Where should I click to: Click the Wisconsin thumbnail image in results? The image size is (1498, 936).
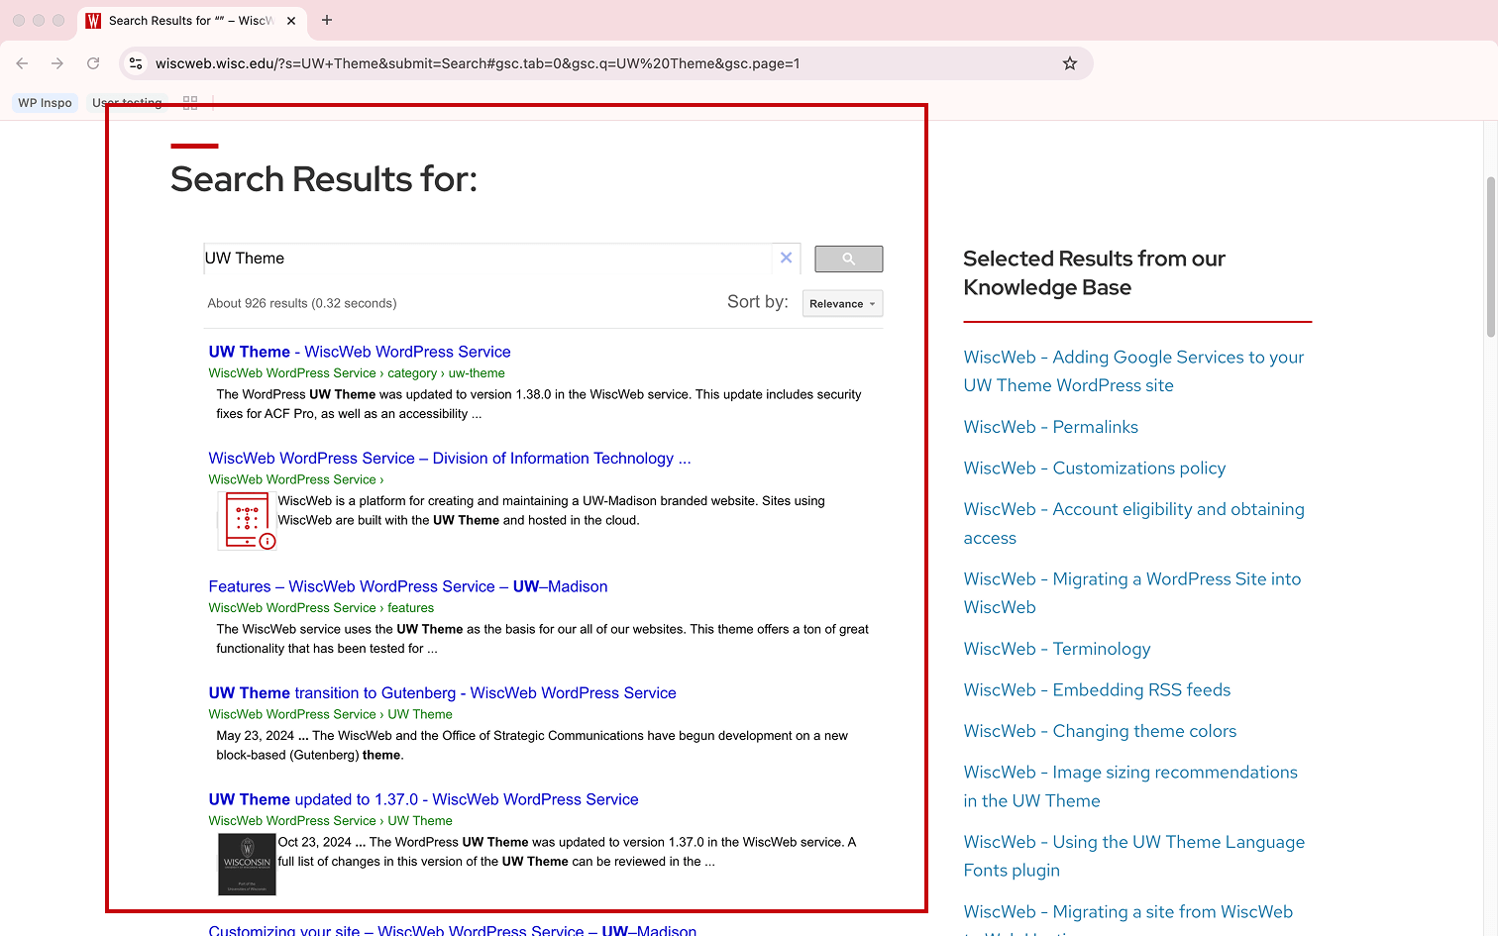[x=247, y=864]
